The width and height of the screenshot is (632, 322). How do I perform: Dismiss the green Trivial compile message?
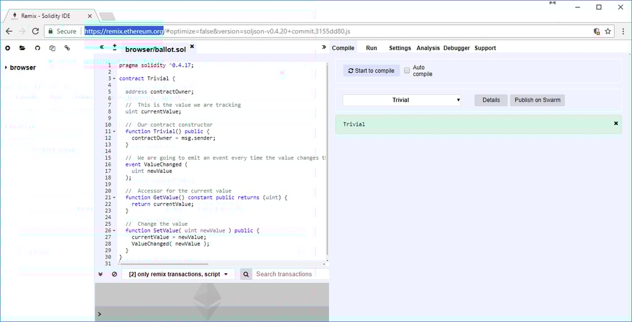point(616,123)
